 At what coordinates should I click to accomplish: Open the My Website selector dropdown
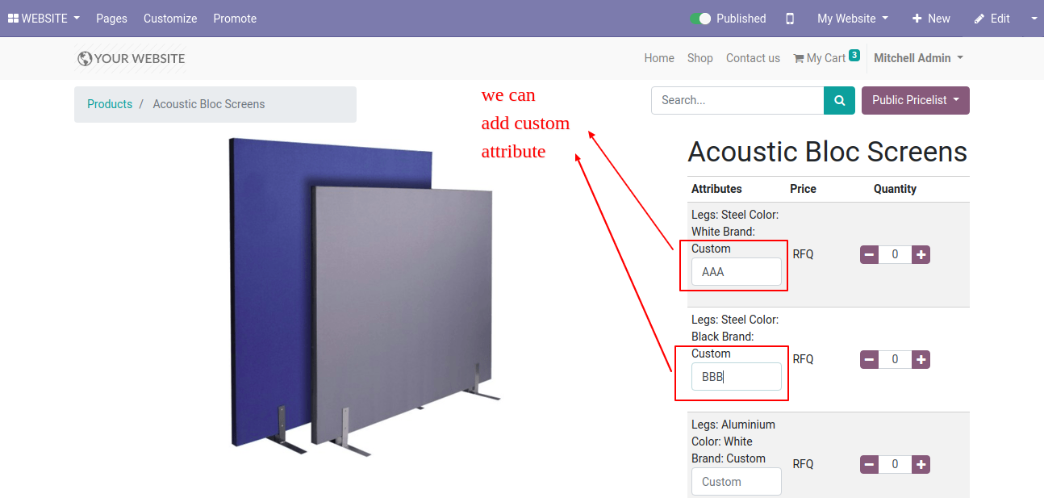coord(853,19)
